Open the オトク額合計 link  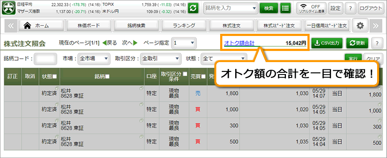[239, 43]
